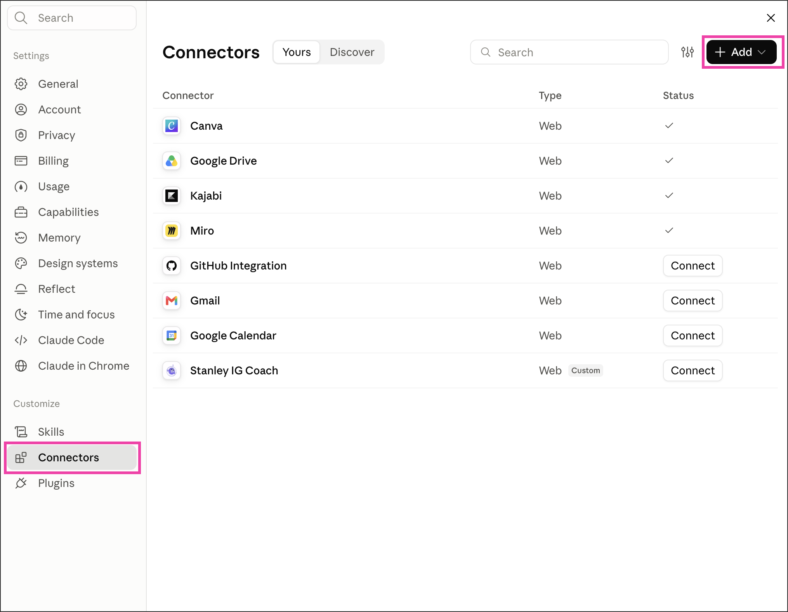Click the General gear icon
788x612 pixels.
click(21, 84)
